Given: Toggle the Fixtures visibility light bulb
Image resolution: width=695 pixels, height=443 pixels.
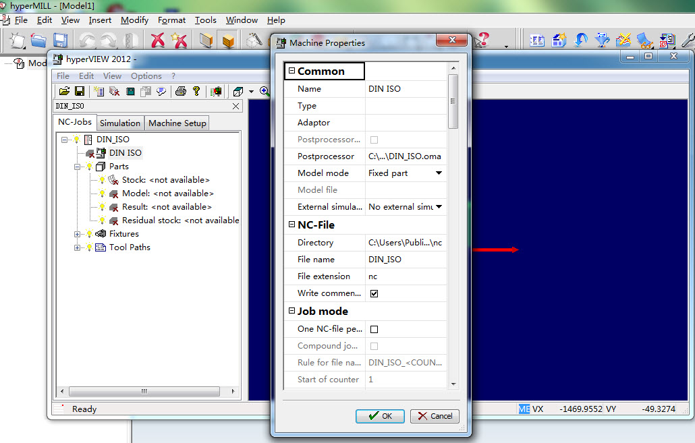Looking at the screenshot, I should coord(90,234).
